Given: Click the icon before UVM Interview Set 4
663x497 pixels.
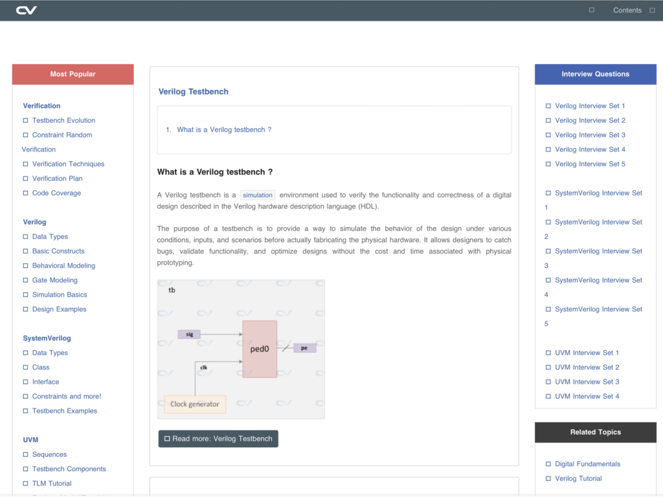Looking at the screenshot, I should tap(548, 396).
